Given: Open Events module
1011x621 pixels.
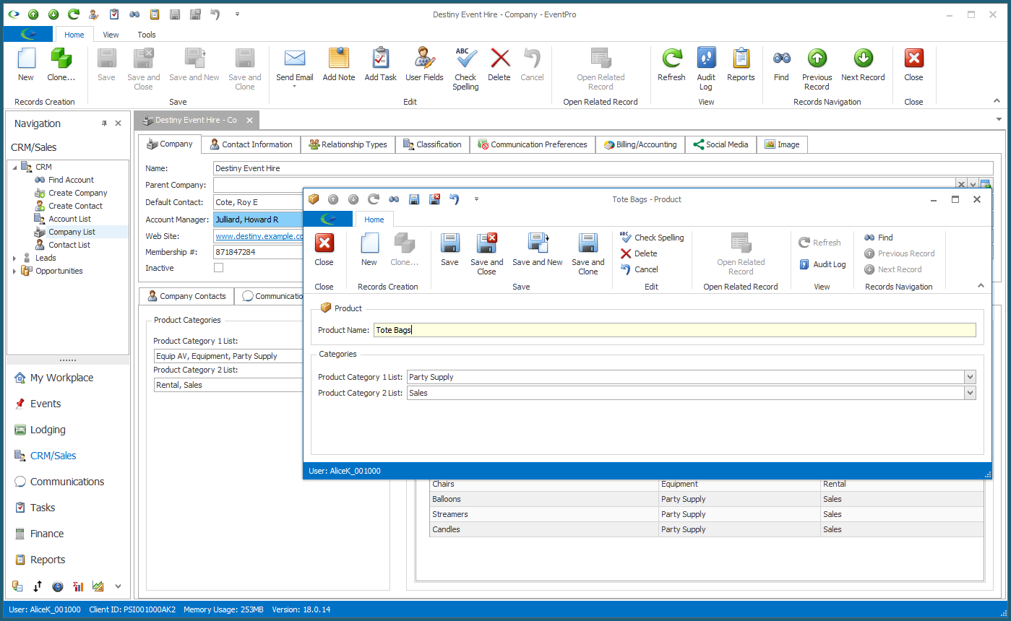Looking at the screenshot, I should click(x=45, y=404).
